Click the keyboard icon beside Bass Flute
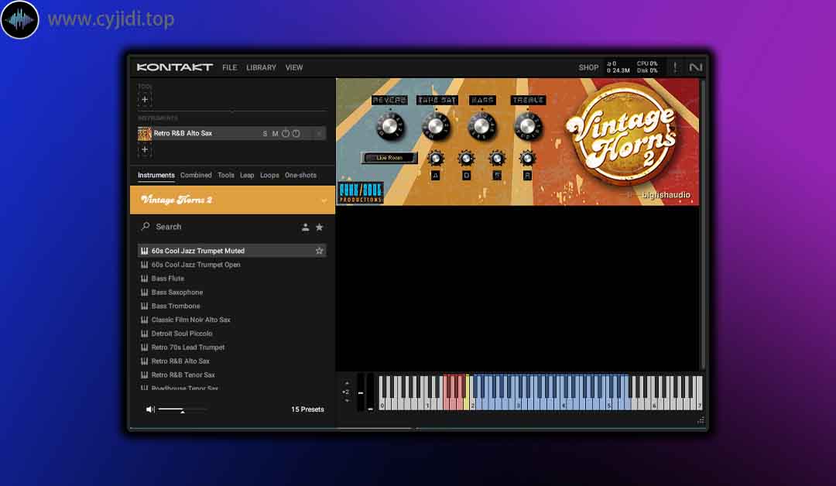Viewport: 836px width, 486px height. pos(144,278)
